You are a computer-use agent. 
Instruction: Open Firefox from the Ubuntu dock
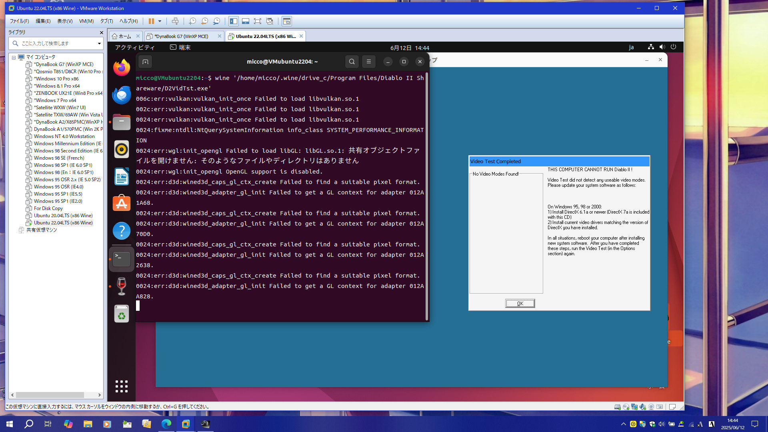click(122, 68)
